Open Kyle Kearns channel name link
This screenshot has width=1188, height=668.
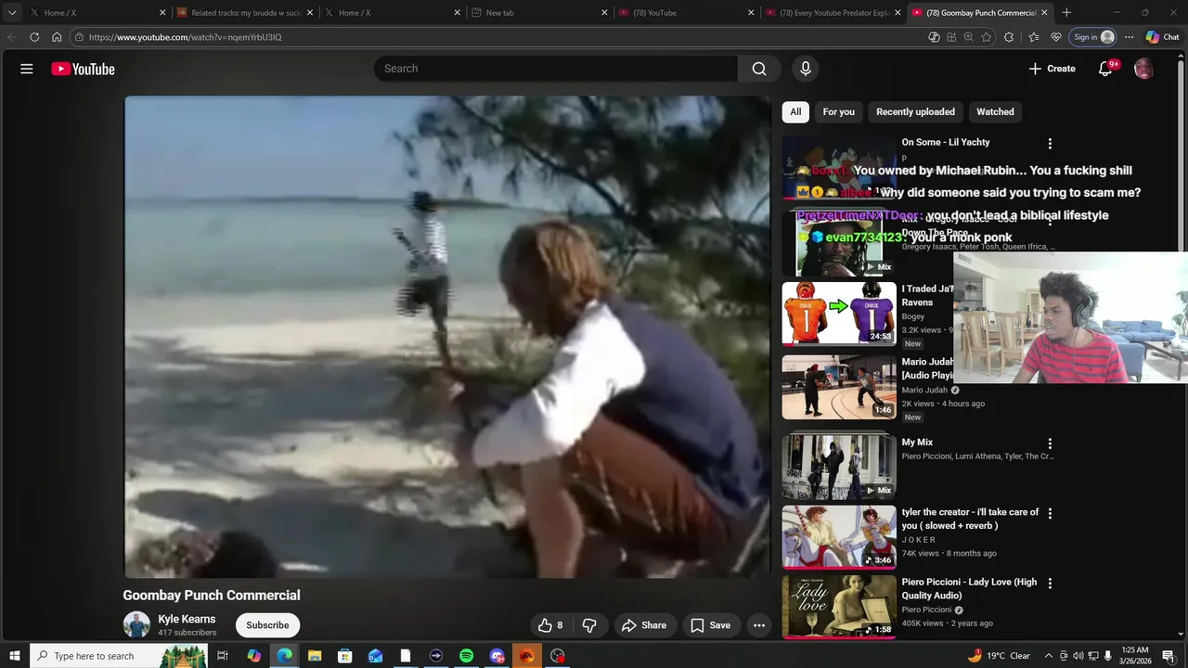(187, 619)
